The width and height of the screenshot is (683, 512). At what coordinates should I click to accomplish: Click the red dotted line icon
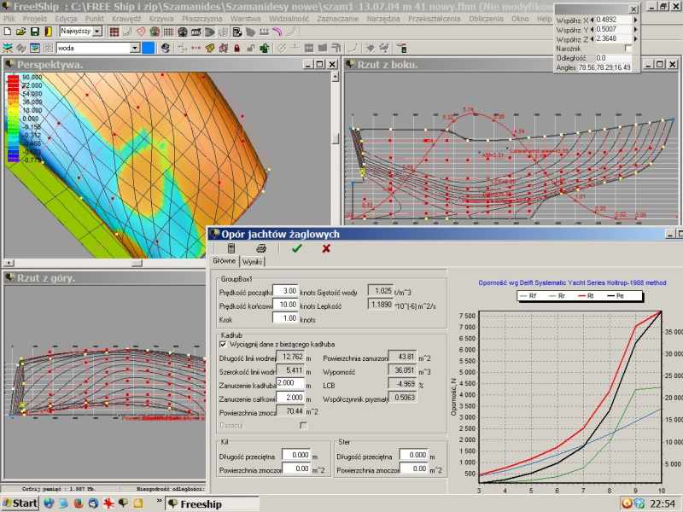[196, 48]
